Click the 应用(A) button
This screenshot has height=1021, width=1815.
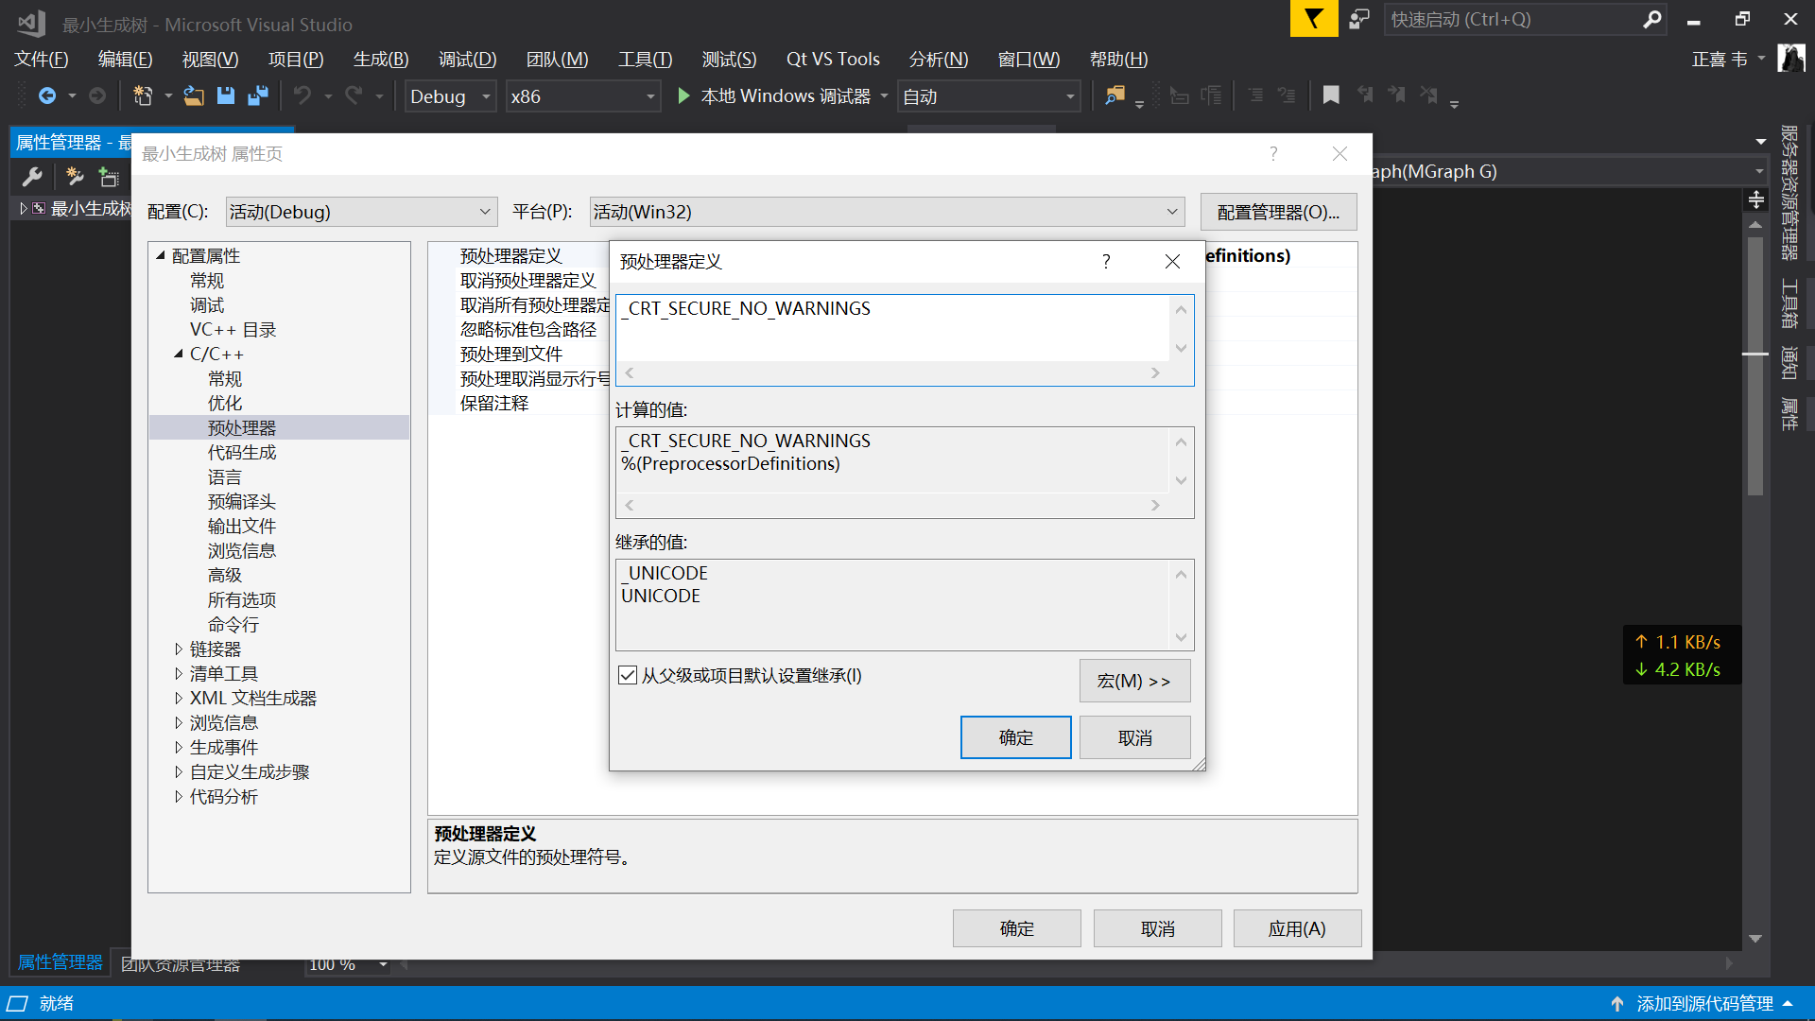coord(1297,928)
